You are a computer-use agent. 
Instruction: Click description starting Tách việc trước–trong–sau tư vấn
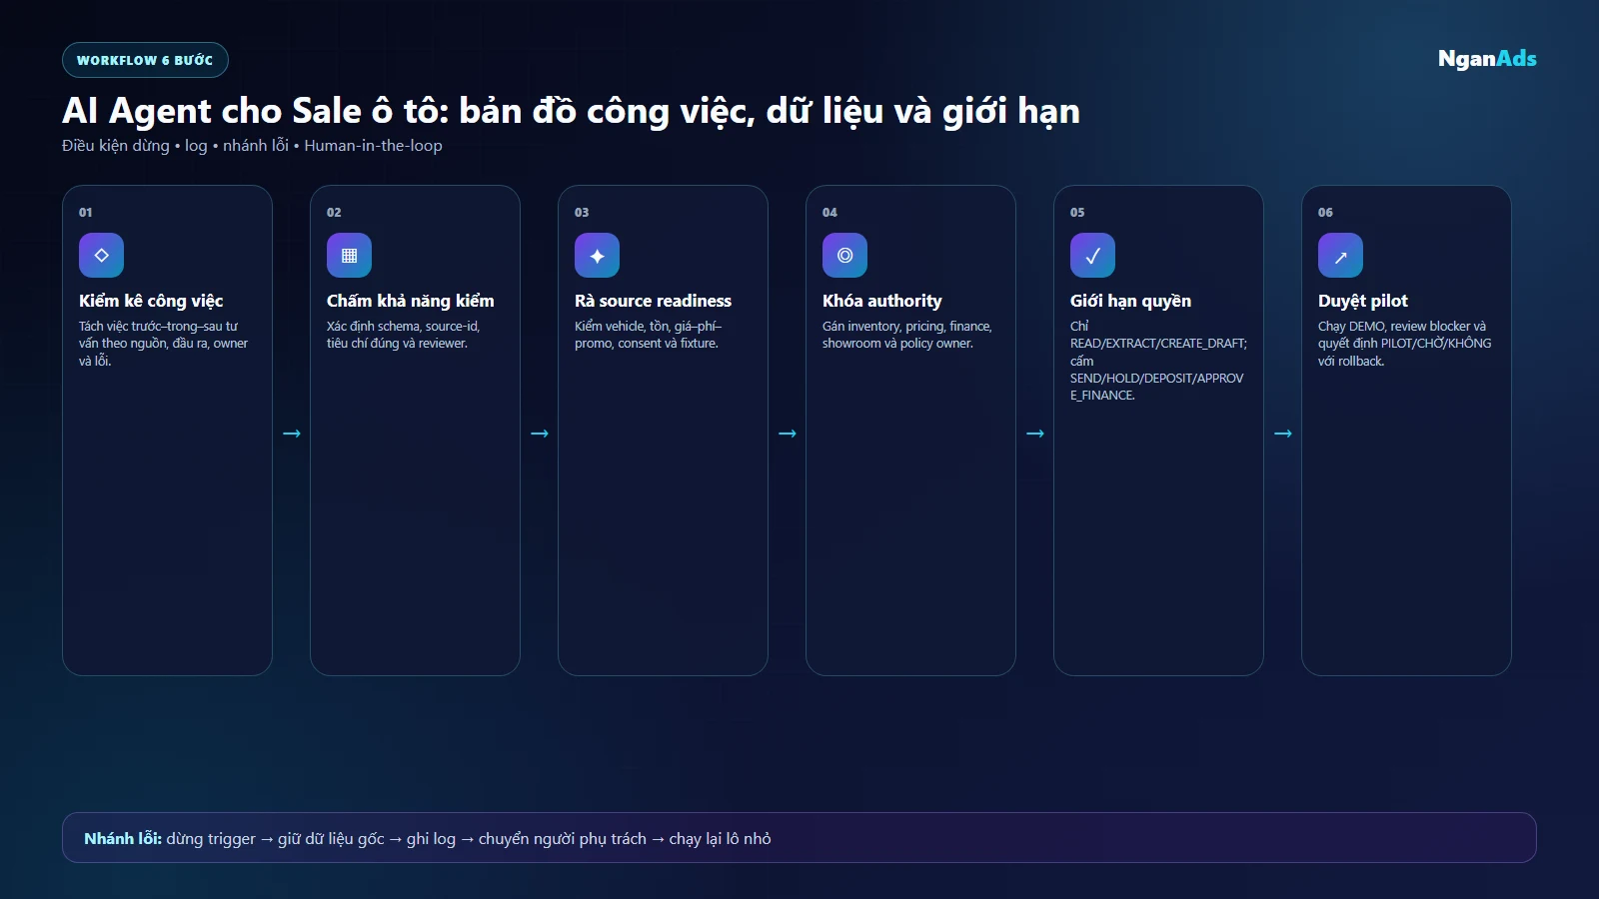(164, 344)
